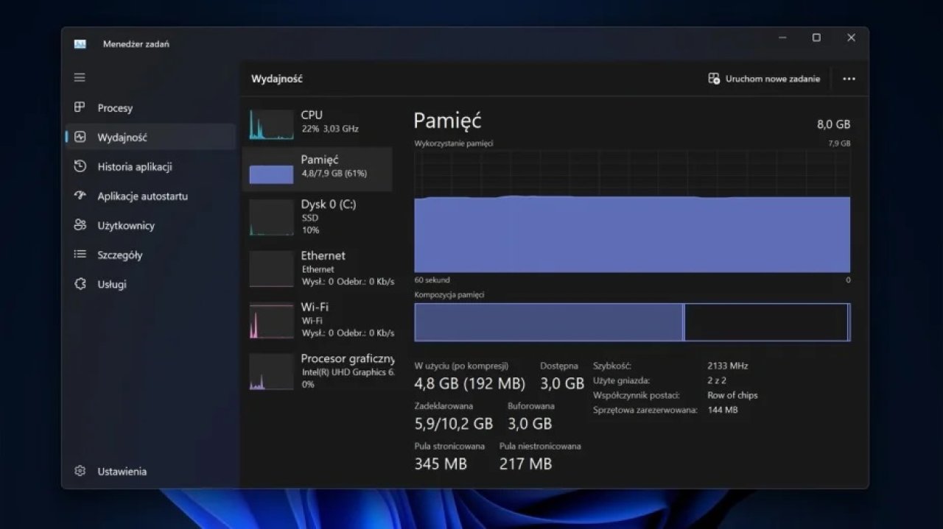The height and width of the screenshot is (529, 943).
Task: Click the memory usage graph area
Action: click(x=632, y=211)
